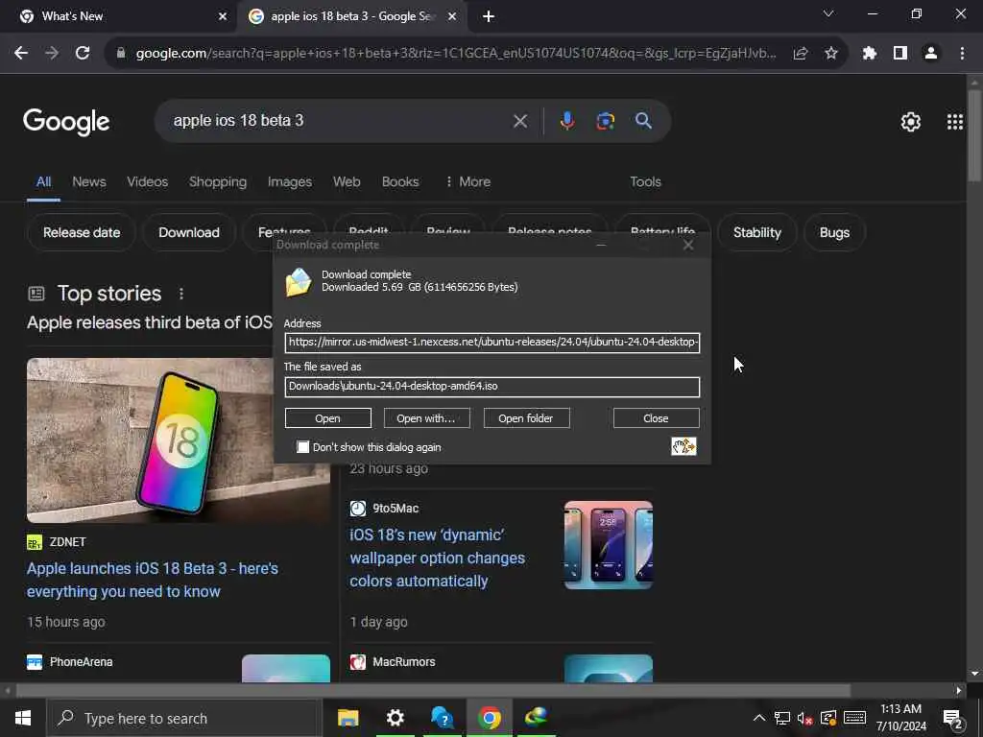Clear the Google search box text
983x737 pixels.
(x=519, y=121)
